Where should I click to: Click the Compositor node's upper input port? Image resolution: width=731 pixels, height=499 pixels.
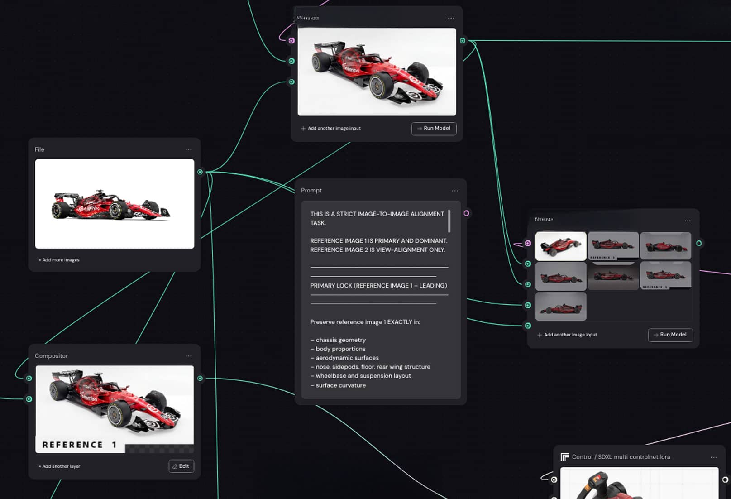click(x=29, y=379)
